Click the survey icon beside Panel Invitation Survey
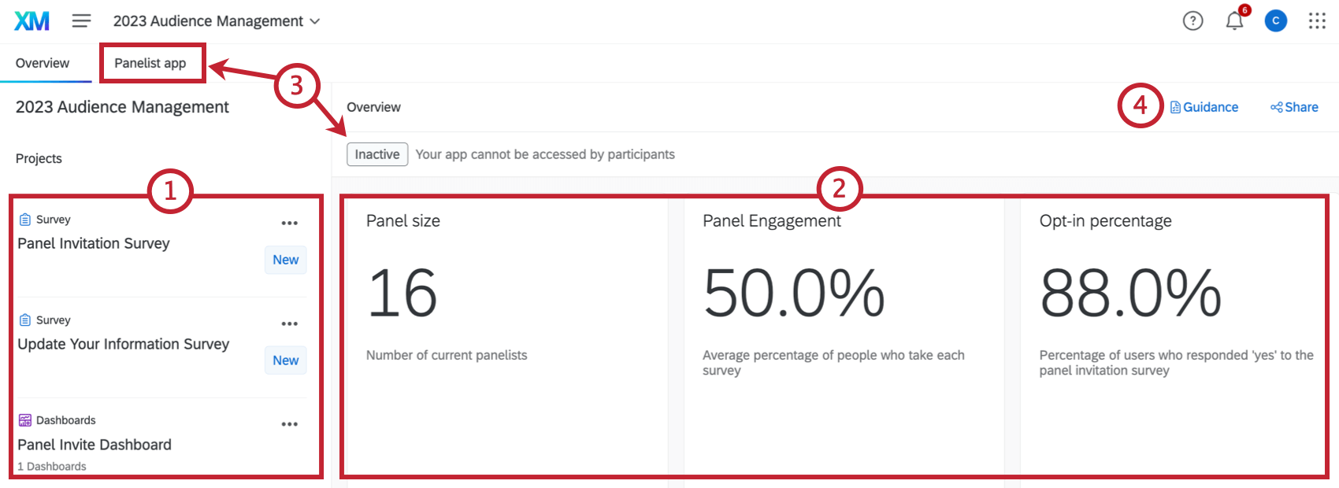Viewport: 1339px width, 488px height. [24, 219]
